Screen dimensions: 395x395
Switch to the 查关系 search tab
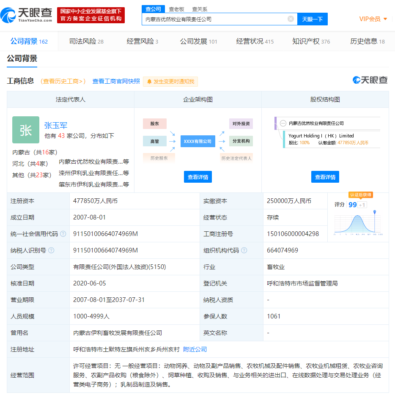(200, 9)
